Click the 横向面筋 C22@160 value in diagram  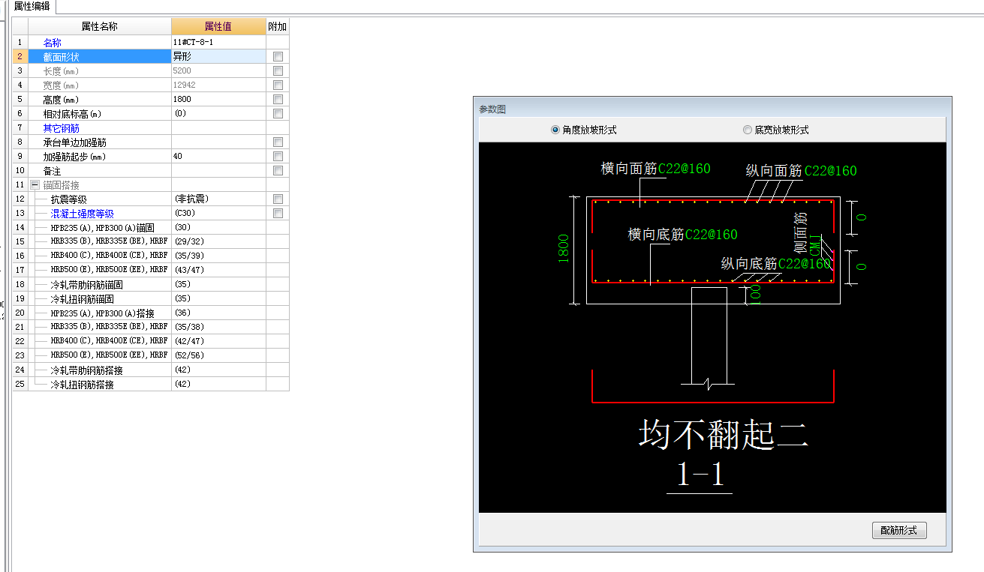685,168
